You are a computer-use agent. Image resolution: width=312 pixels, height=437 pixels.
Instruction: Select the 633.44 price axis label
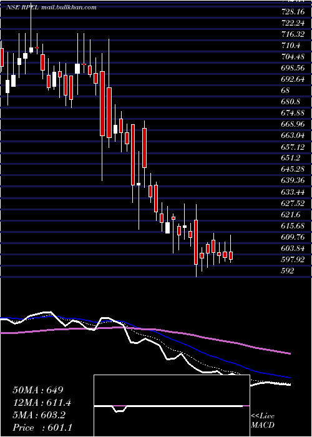[293, 192]
